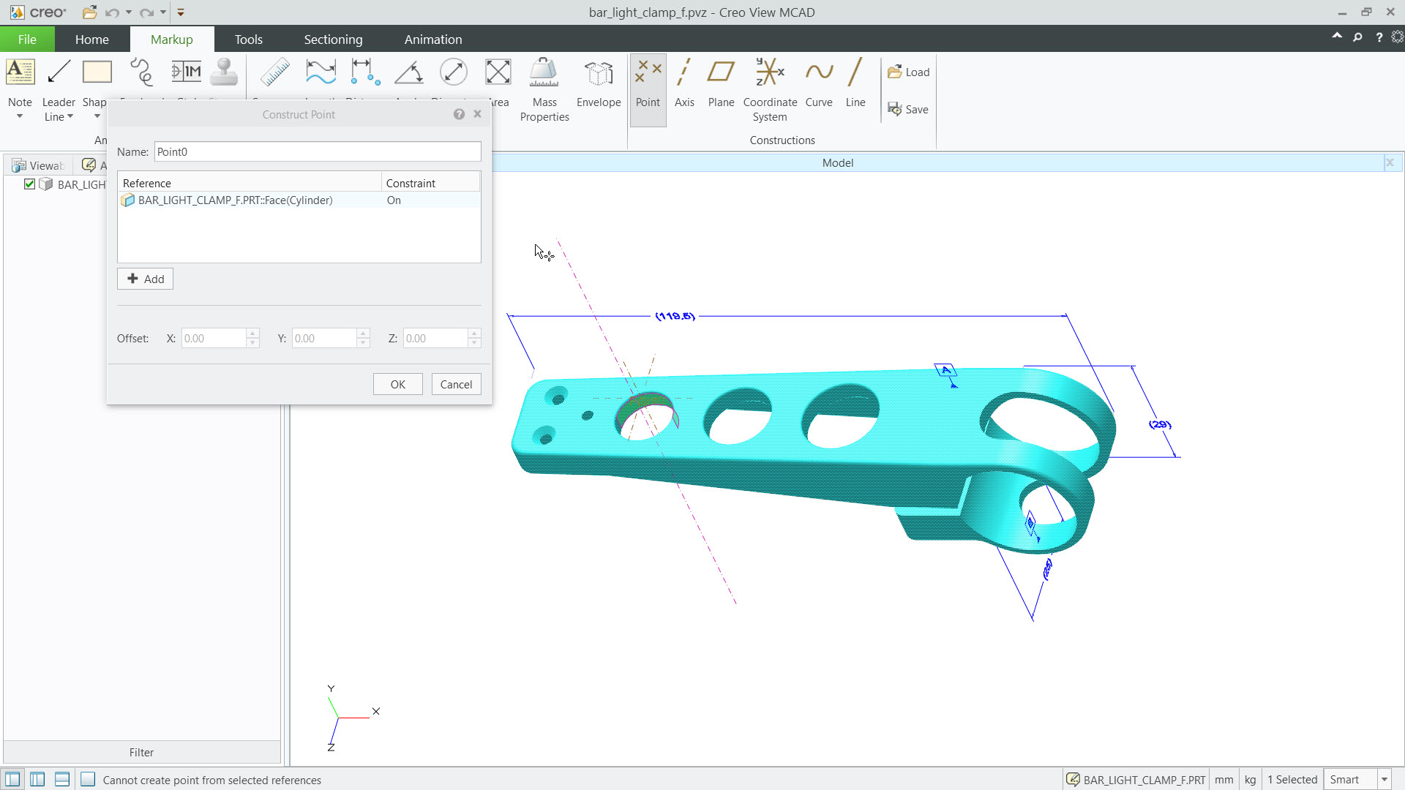
Task: Expand the Note dropdown arrow
Action: pos(20,116)
